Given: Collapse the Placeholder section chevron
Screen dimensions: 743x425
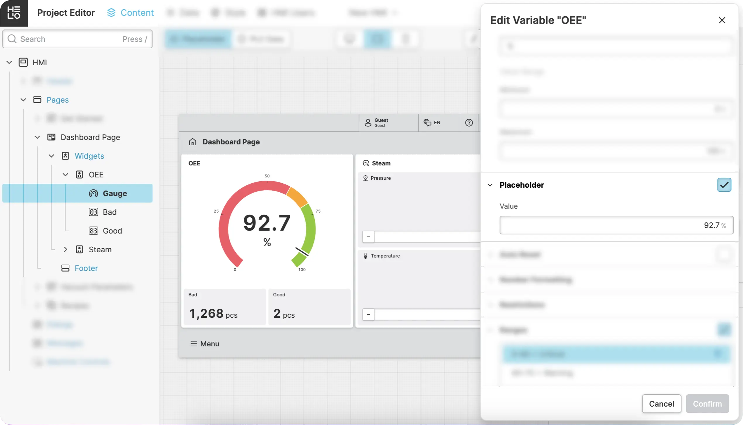Looking at the screenshot, I should coord(490,185).
